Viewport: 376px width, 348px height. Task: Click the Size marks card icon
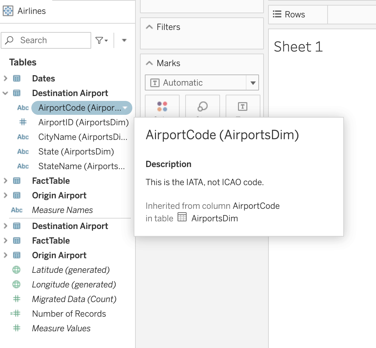pyautogui.click(x=202, y=106)
